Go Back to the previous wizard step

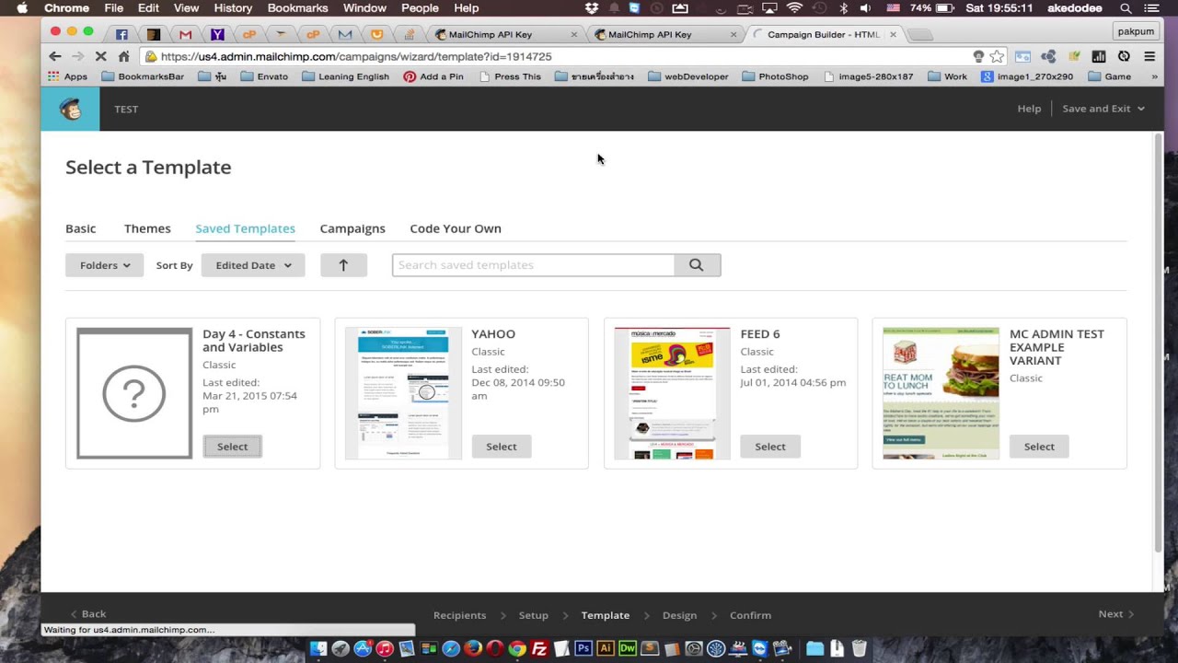[88, 614]
